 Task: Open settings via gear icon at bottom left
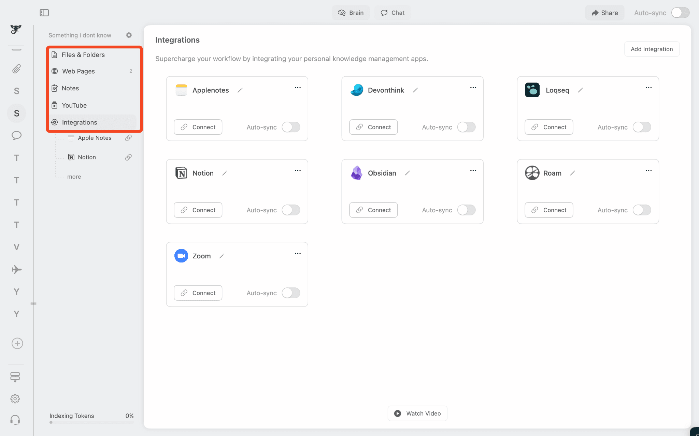tap(15, 399)
